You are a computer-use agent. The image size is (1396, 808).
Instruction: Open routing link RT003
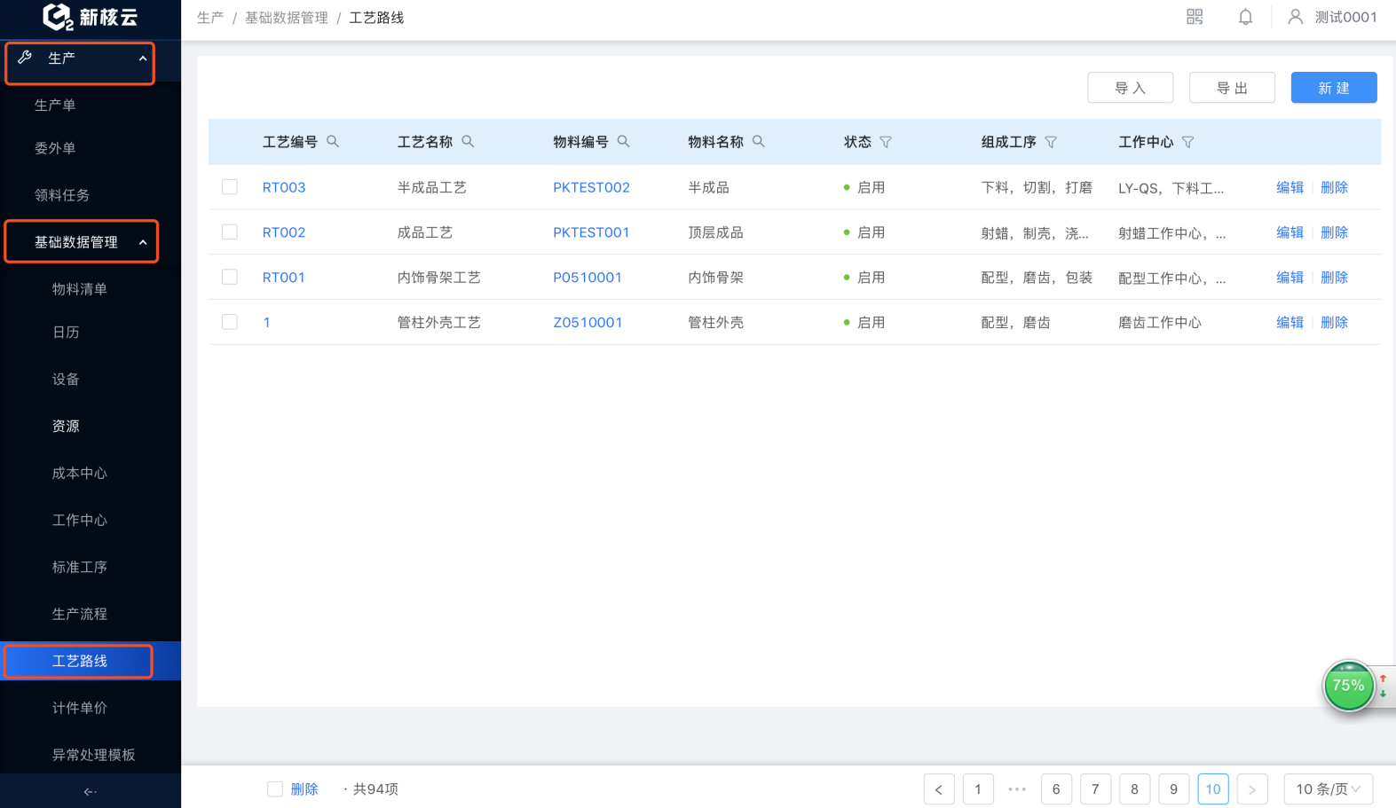(x=284, y=187)
